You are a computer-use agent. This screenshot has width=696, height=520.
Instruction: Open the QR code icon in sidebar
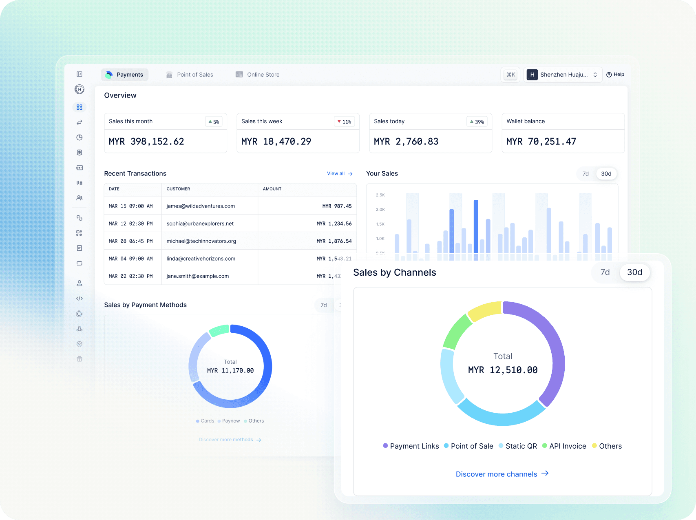80,233
